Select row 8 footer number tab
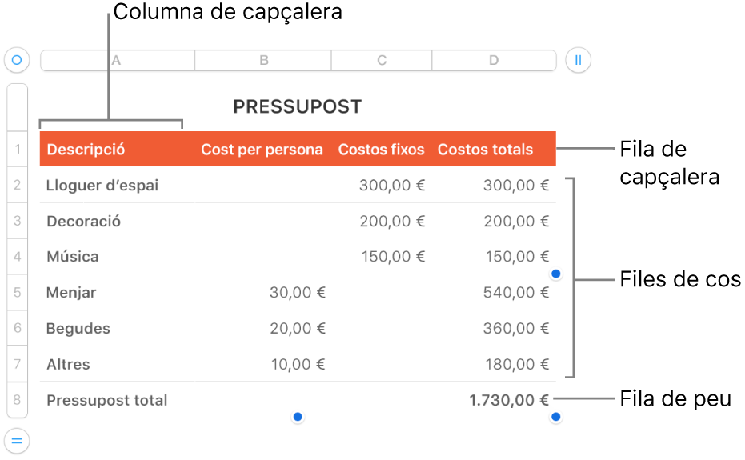The width and height of the screenshot is (745, 460). 17,400
